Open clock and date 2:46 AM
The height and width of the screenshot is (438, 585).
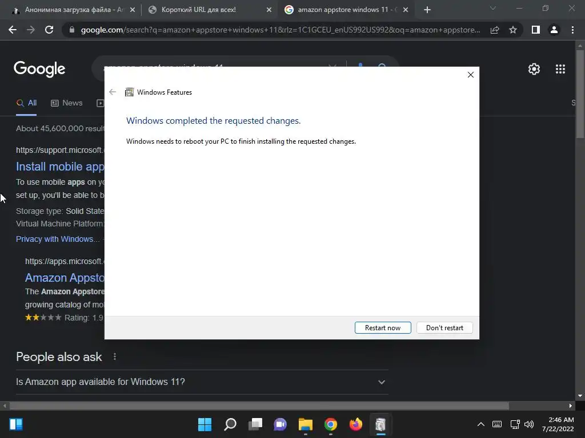[558, 424]
